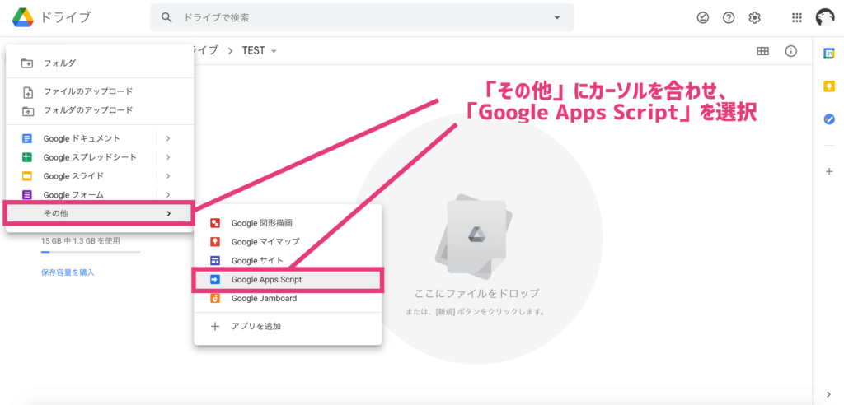
Task: Click the Google Drive logo
Action: click(x=22, y=18)
